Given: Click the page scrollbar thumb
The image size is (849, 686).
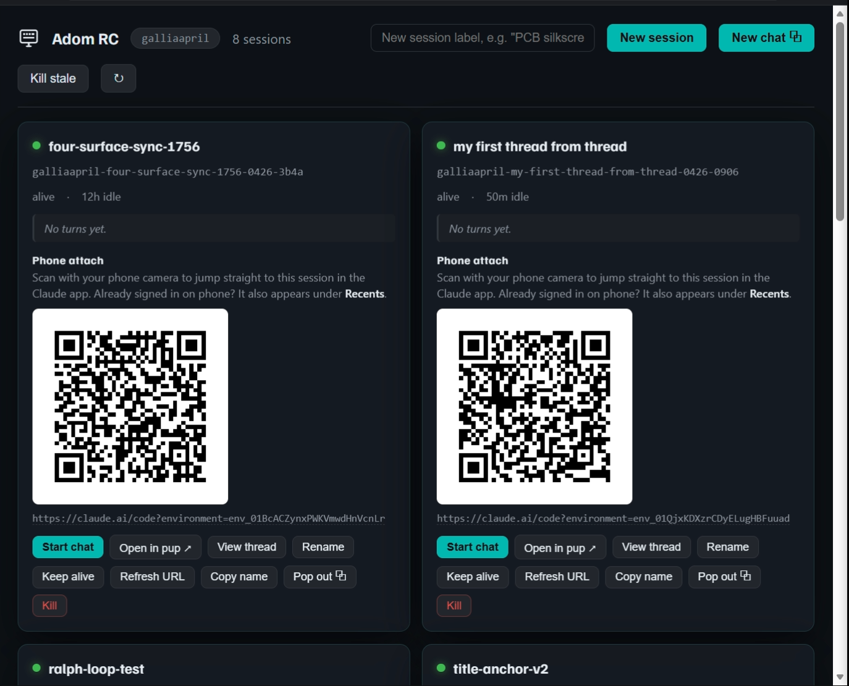Looking at the screenshot, I should [840, 122].
